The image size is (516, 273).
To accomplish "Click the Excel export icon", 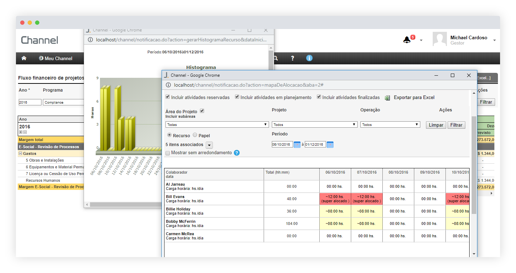I will (387, 98).
